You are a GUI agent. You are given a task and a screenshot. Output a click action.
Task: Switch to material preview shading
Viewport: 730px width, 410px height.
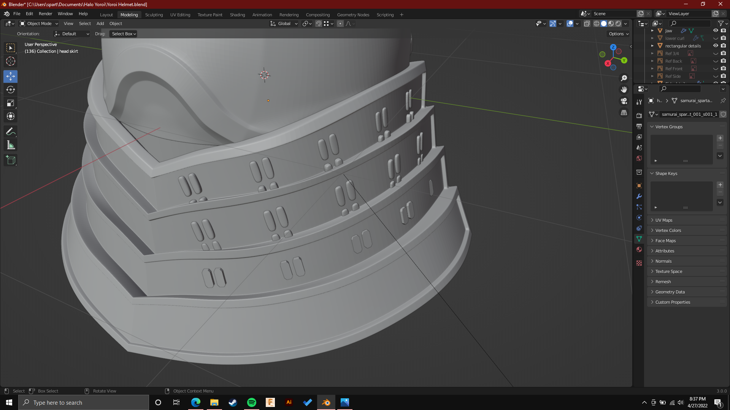(x=611, y=24)
